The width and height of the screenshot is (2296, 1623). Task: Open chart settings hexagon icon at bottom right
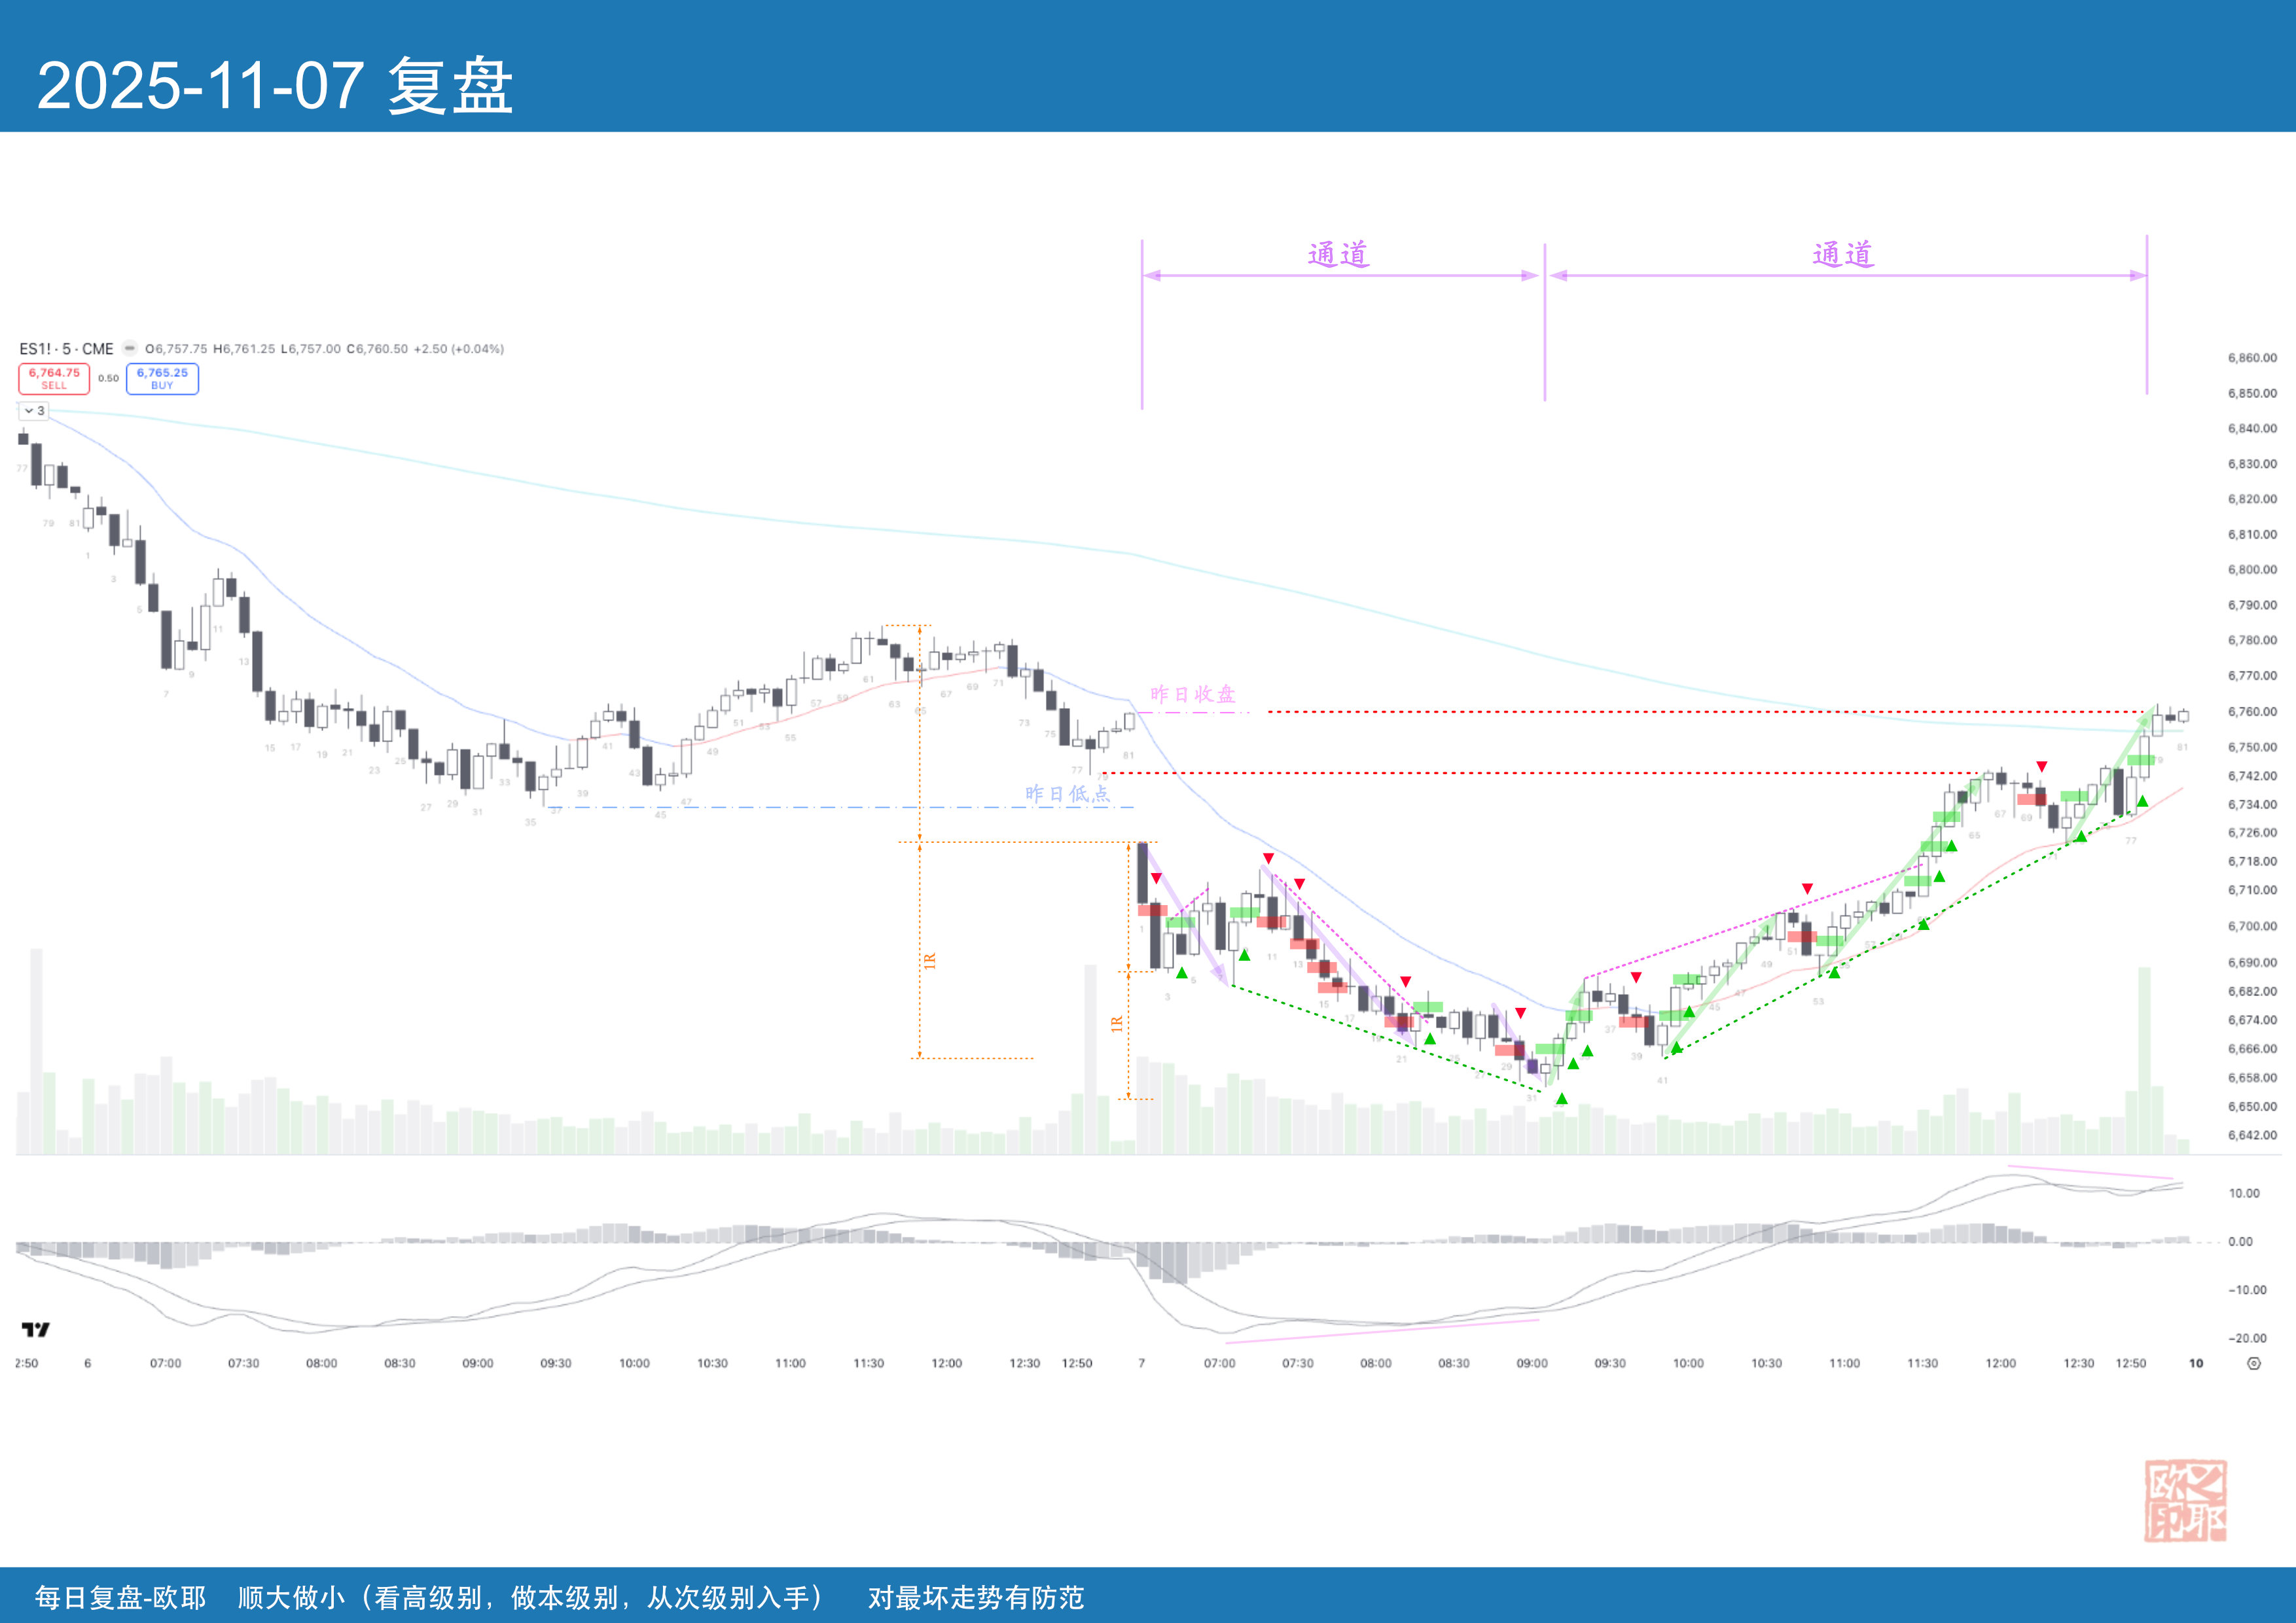point(2253,1363)
